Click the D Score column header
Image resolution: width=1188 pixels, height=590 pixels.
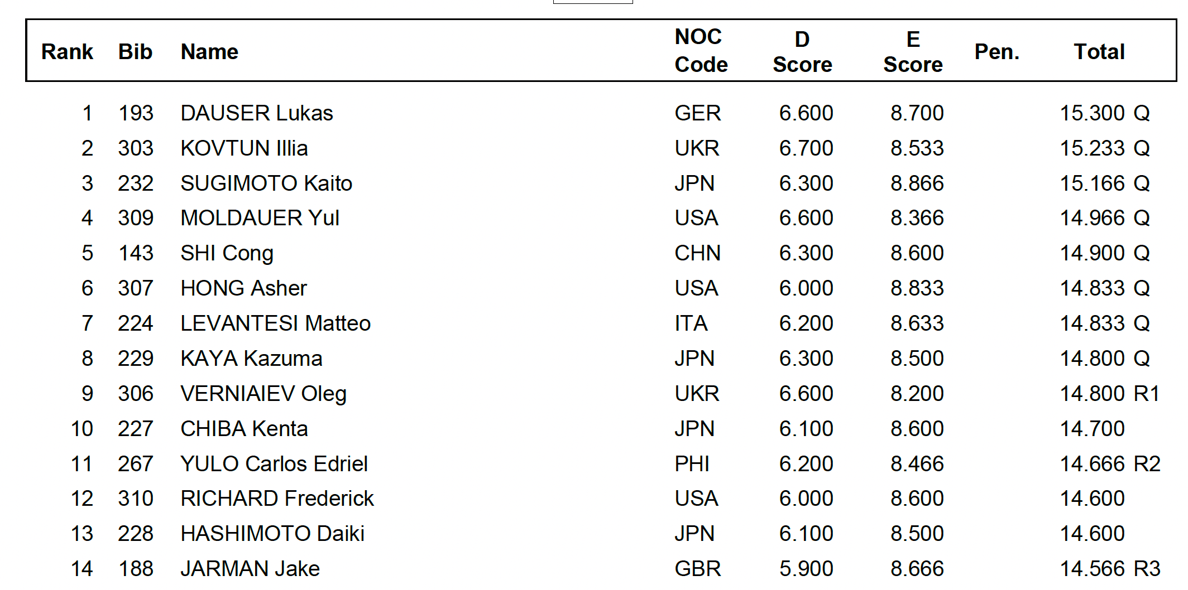tap(802, 52)
